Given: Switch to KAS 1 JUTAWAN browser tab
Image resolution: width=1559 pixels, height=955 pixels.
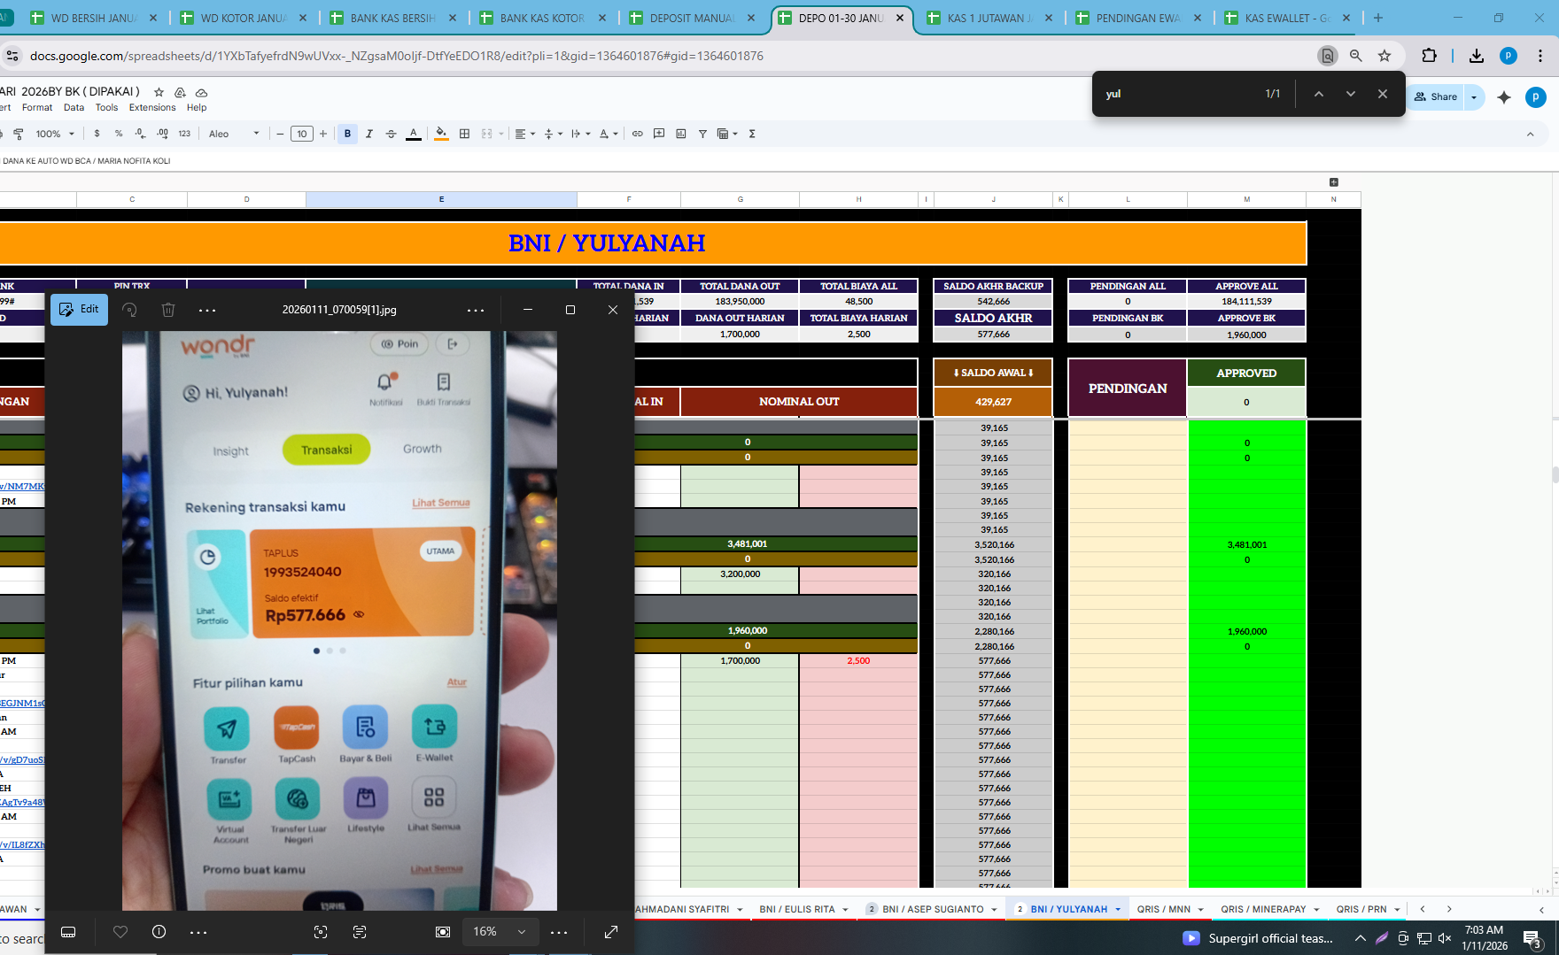Looking at the screenshot, I should click(989, 18).
